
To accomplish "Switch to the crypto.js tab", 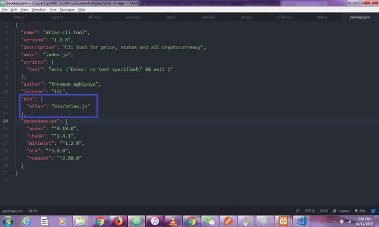I will point(57,17).
